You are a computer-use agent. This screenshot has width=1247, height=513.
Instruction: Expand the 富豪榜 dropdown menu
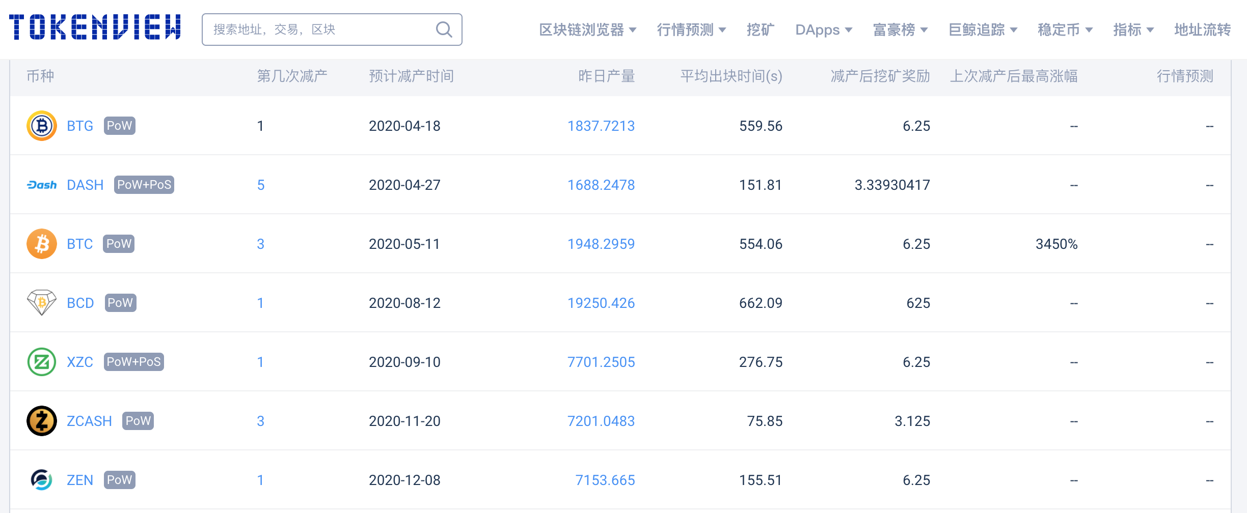coord(900,30)
